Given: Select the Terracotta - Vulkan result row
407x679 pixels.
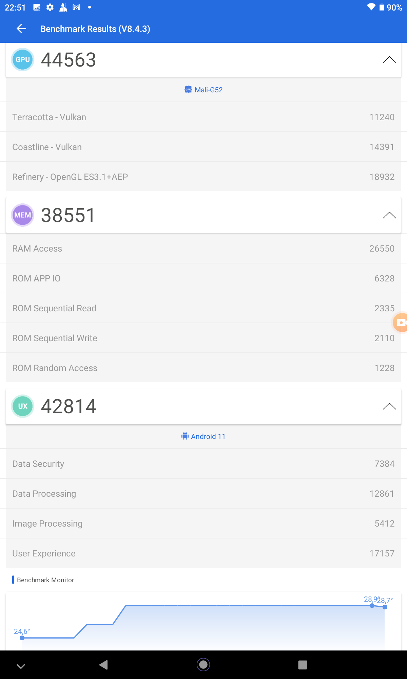Looking at the screenshot, I should [203, 117].
